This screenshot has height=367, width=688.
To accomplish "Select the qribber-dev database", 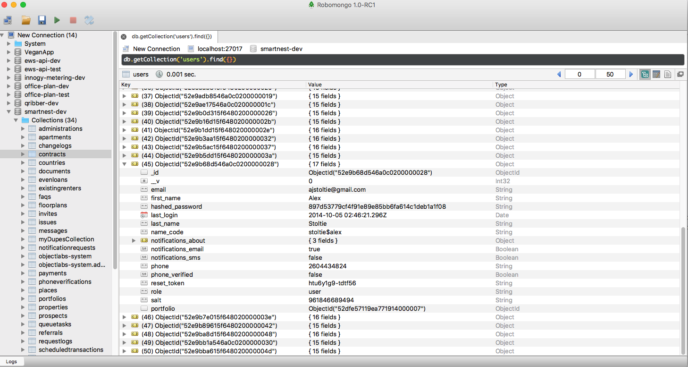I will click(x=42, y=103).
